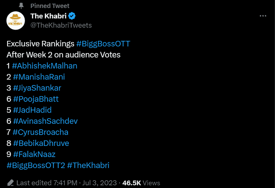Screen dimensions: 275x188
Task: Open the #BiggBossOTT hashtag in first line
Action: coord(103,44)
